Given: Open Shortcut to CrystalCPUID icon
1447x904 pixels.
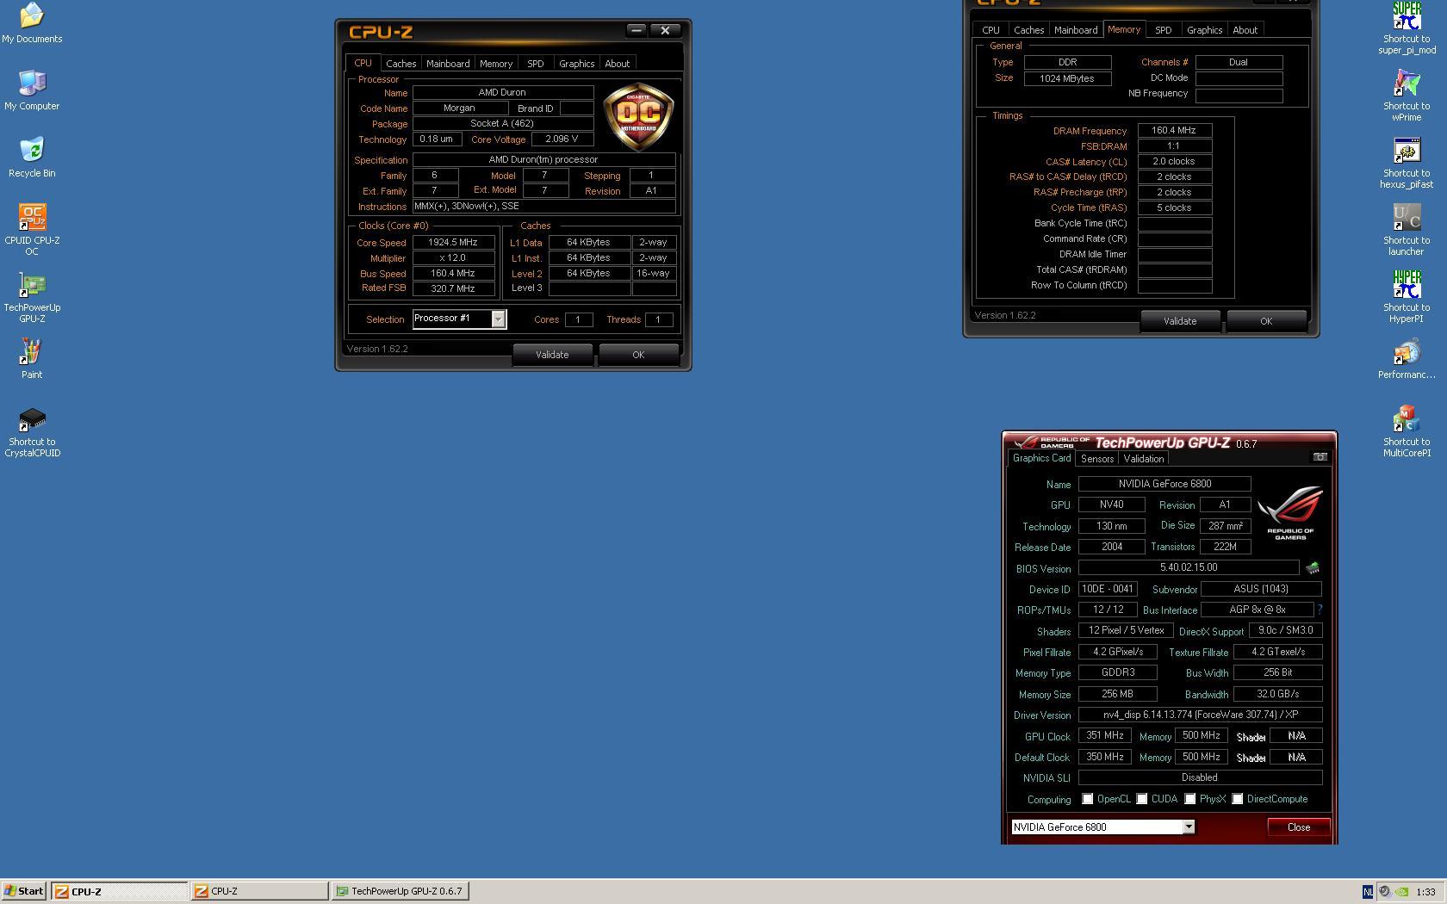Looking at the screenshot, I should 32,431.
